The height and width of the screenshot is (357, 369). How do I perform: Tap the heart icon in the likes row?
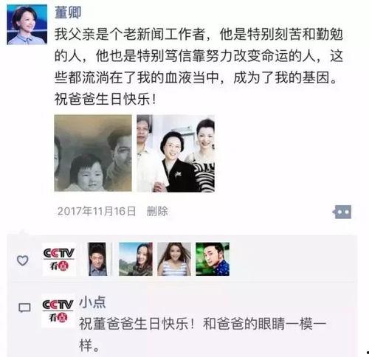pyautogui.click(x=22, y=260)
